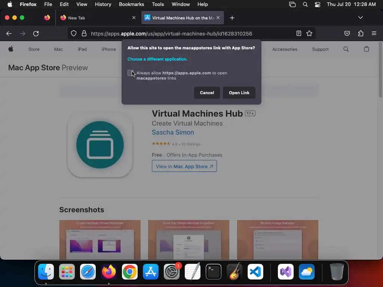Open the weather cloud app in Dock
383x287 pixels.
pyautogui.click(x=307, y=272)
